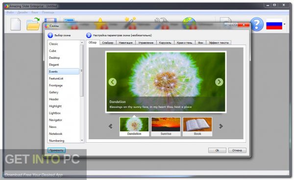Switch to the Карусель tab
The image size is (294, 180).
165,43
